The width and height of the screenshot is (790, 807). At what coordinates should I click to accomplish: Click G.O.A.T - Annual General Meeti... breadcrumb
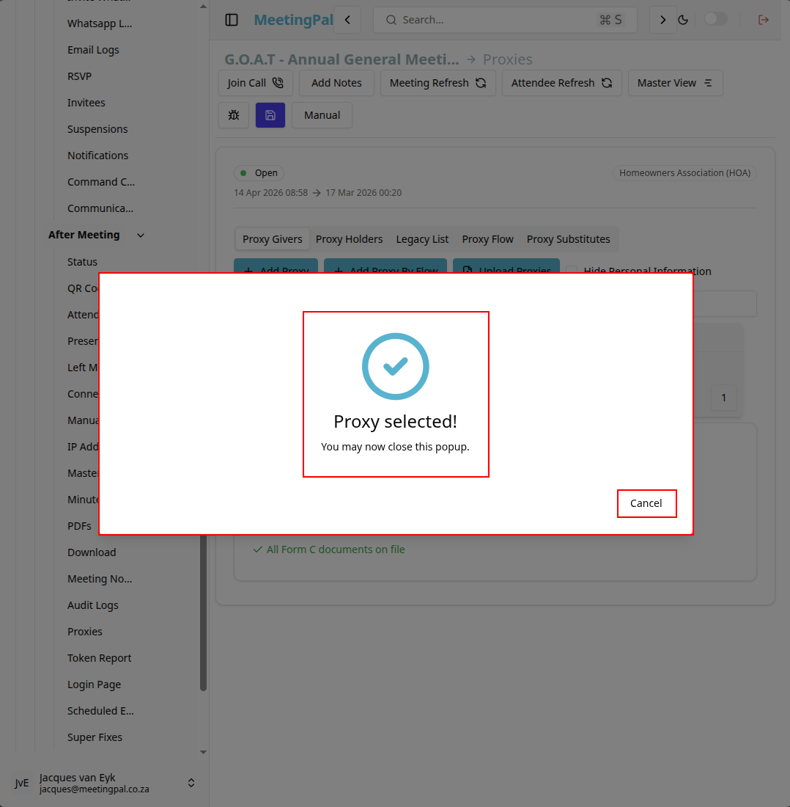click(342, 59)
